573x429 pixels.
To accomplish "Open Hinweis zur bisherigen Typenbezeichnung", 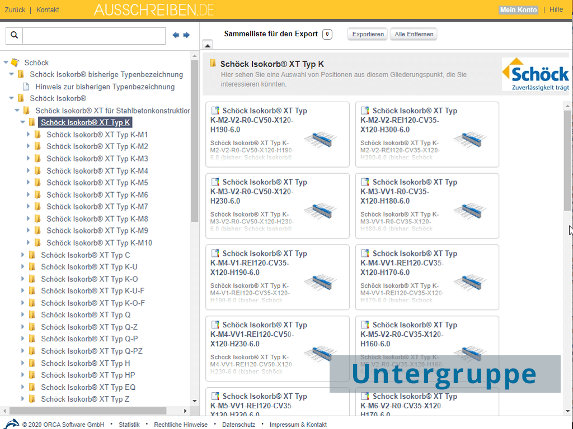I will click(105, 87).
